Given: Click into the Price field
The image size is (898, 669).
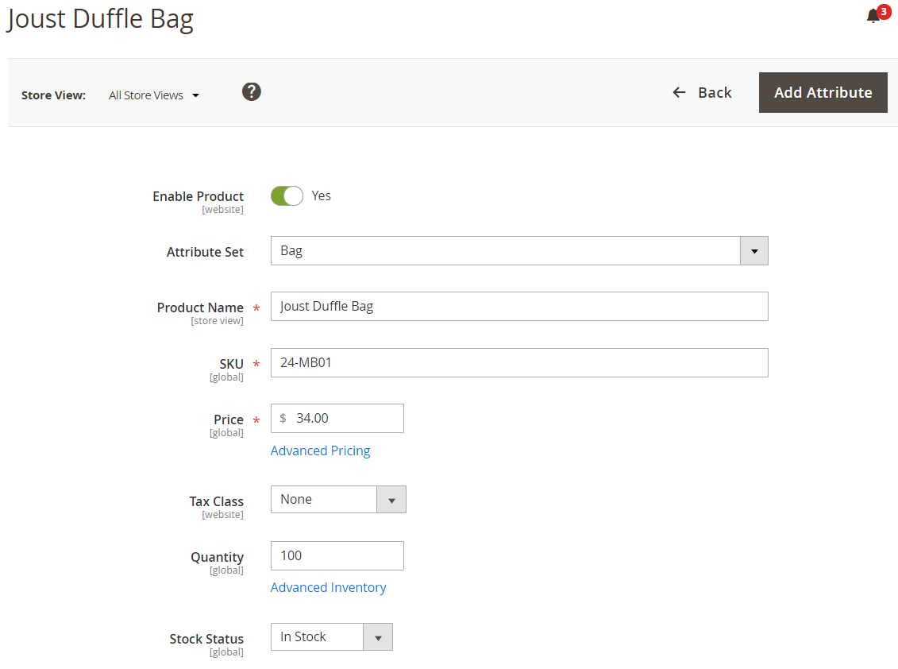Looking at the screenshot, I should 337,419.
